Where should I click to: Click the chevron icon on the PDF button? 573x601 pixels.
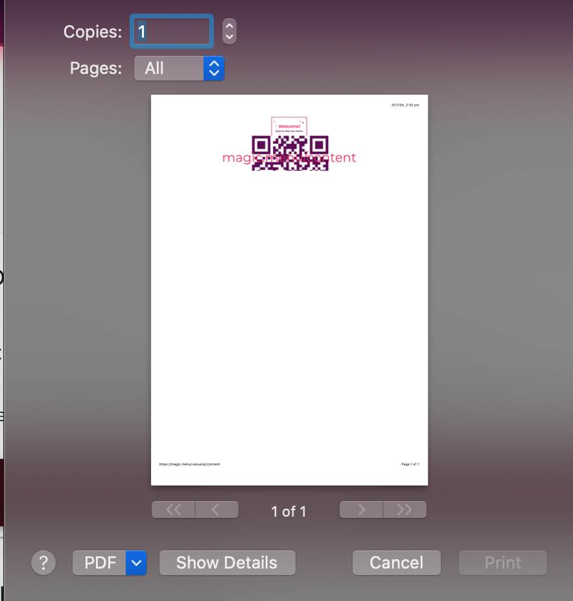point(136,563)
